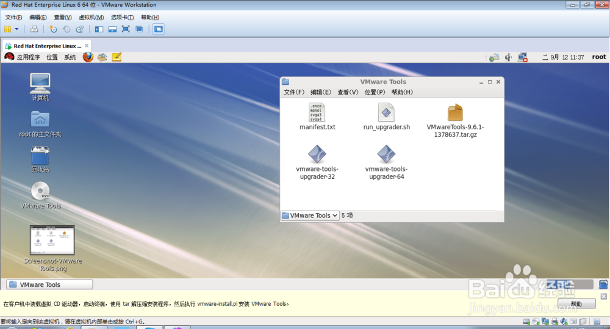610x329 pixels.
Task: Open 帮助(H) menu in VMware Tools window
Action: (402, 92)
